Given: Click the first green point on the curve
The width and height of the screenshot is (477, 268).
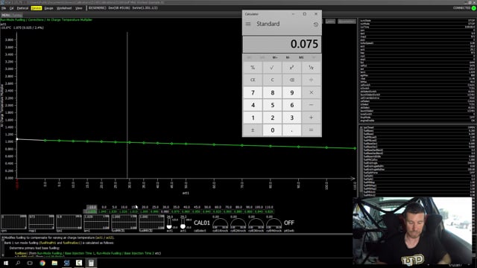Looking at the screenshot, I should pos(45,141).
